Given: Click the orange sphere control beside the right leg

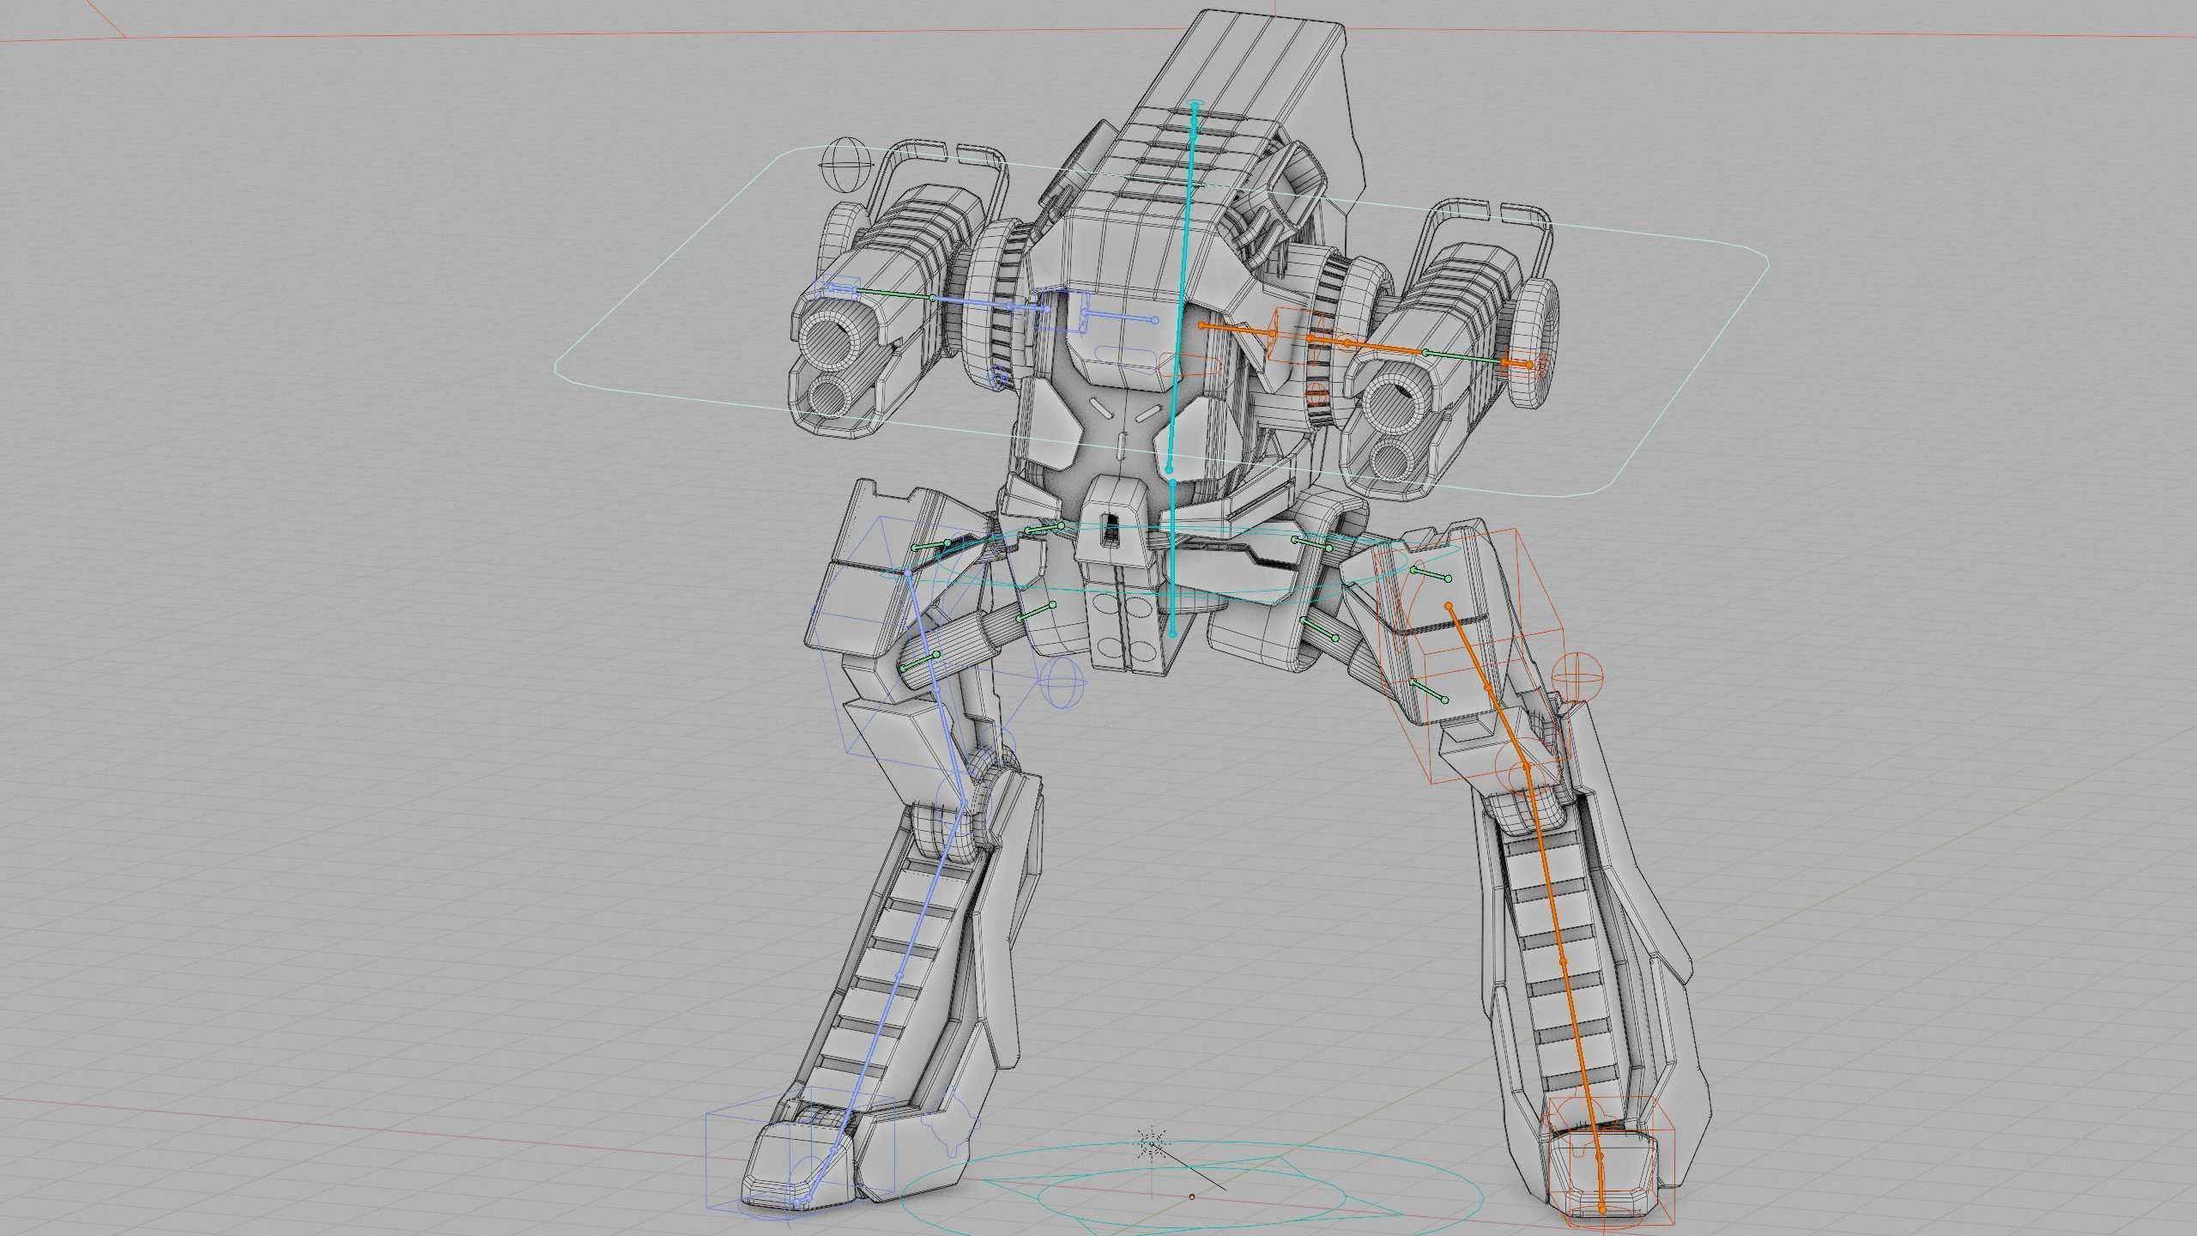Looking at the screenshot, I should click(x=1577, y=677).
